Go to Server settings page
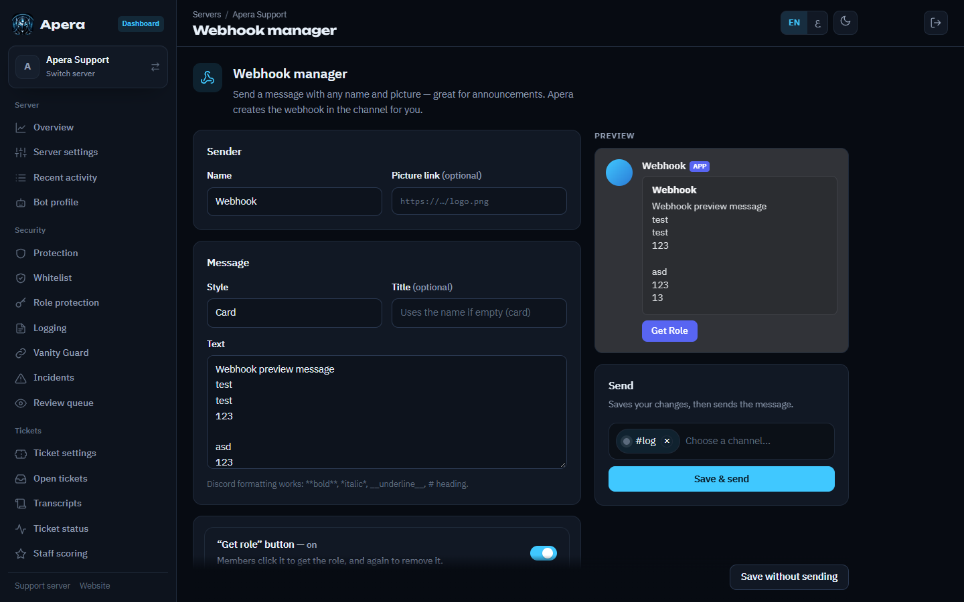Image resolution: width=964 pixels, height=602 pixels. pyautogui.click(x=88, y=153)
